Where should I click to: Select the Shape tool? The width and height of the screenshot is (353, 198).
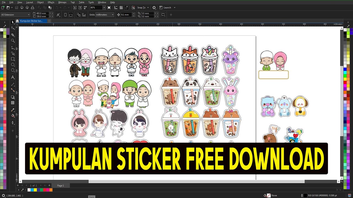click(x=13, y=28)
